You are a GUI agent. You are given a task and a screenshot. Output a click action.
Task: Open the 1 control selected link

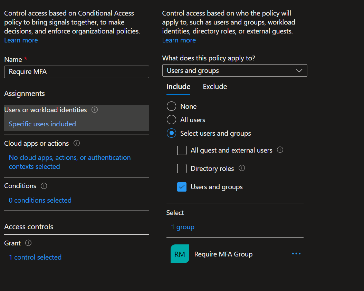(x=35, y=257)
